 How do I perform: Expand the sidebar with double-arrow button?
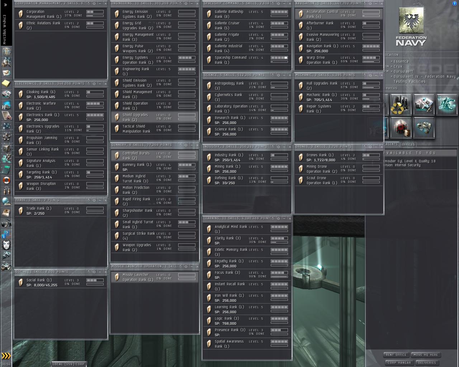pyautogui.click(x=5, y=5)
